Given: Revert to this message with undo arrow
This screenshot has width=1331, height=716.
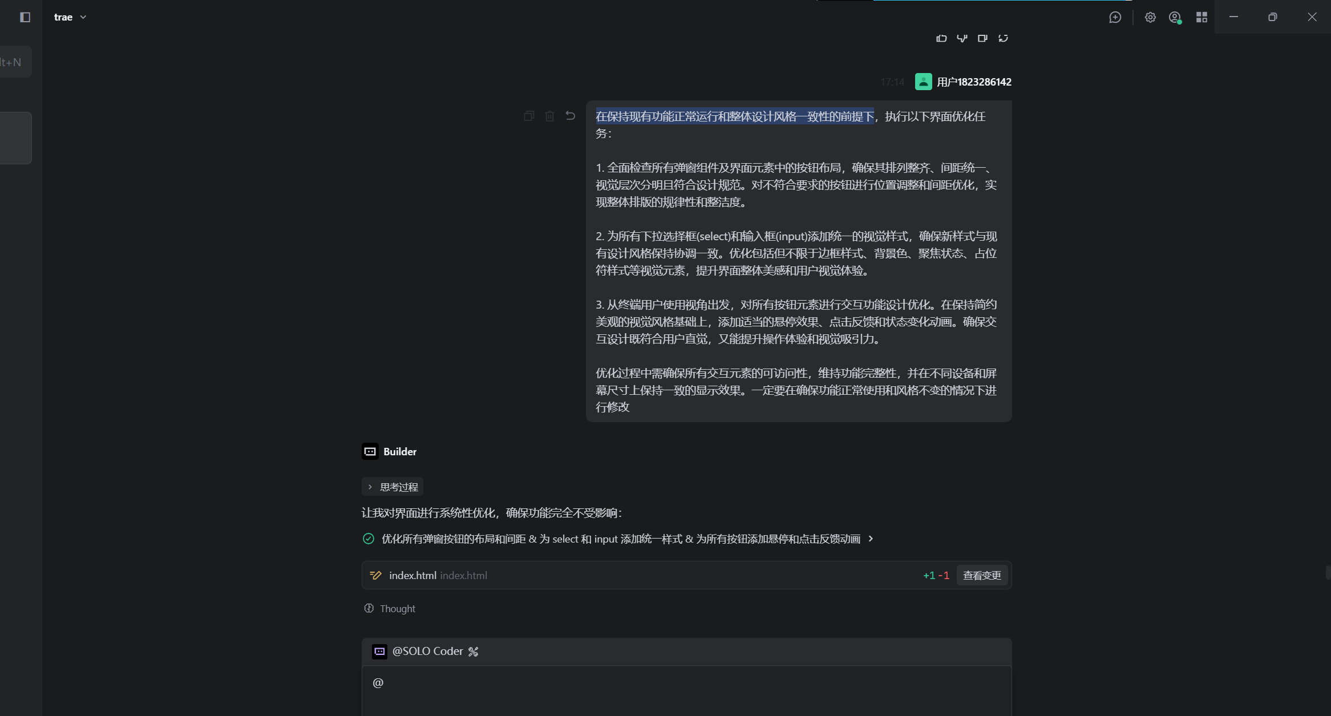Looking at the screenshot, I should (x=570, y=116).
